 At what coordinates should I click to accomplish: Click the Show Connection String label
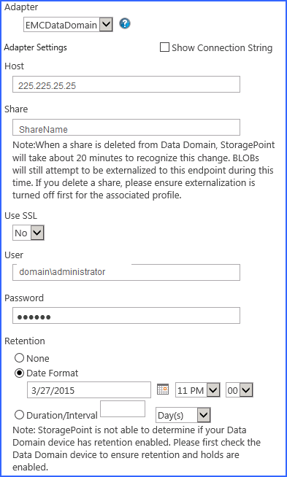[222, 47]
